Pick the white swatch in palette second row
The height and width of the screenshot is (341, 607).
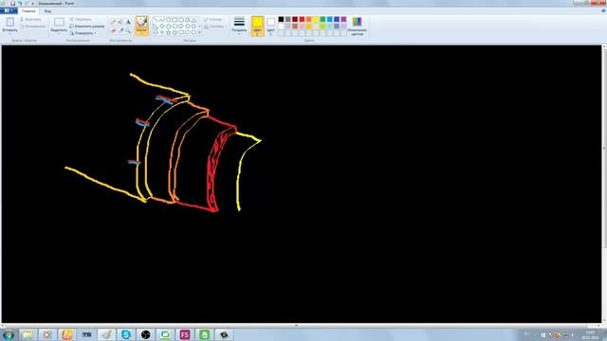click(x=281, y=27)
